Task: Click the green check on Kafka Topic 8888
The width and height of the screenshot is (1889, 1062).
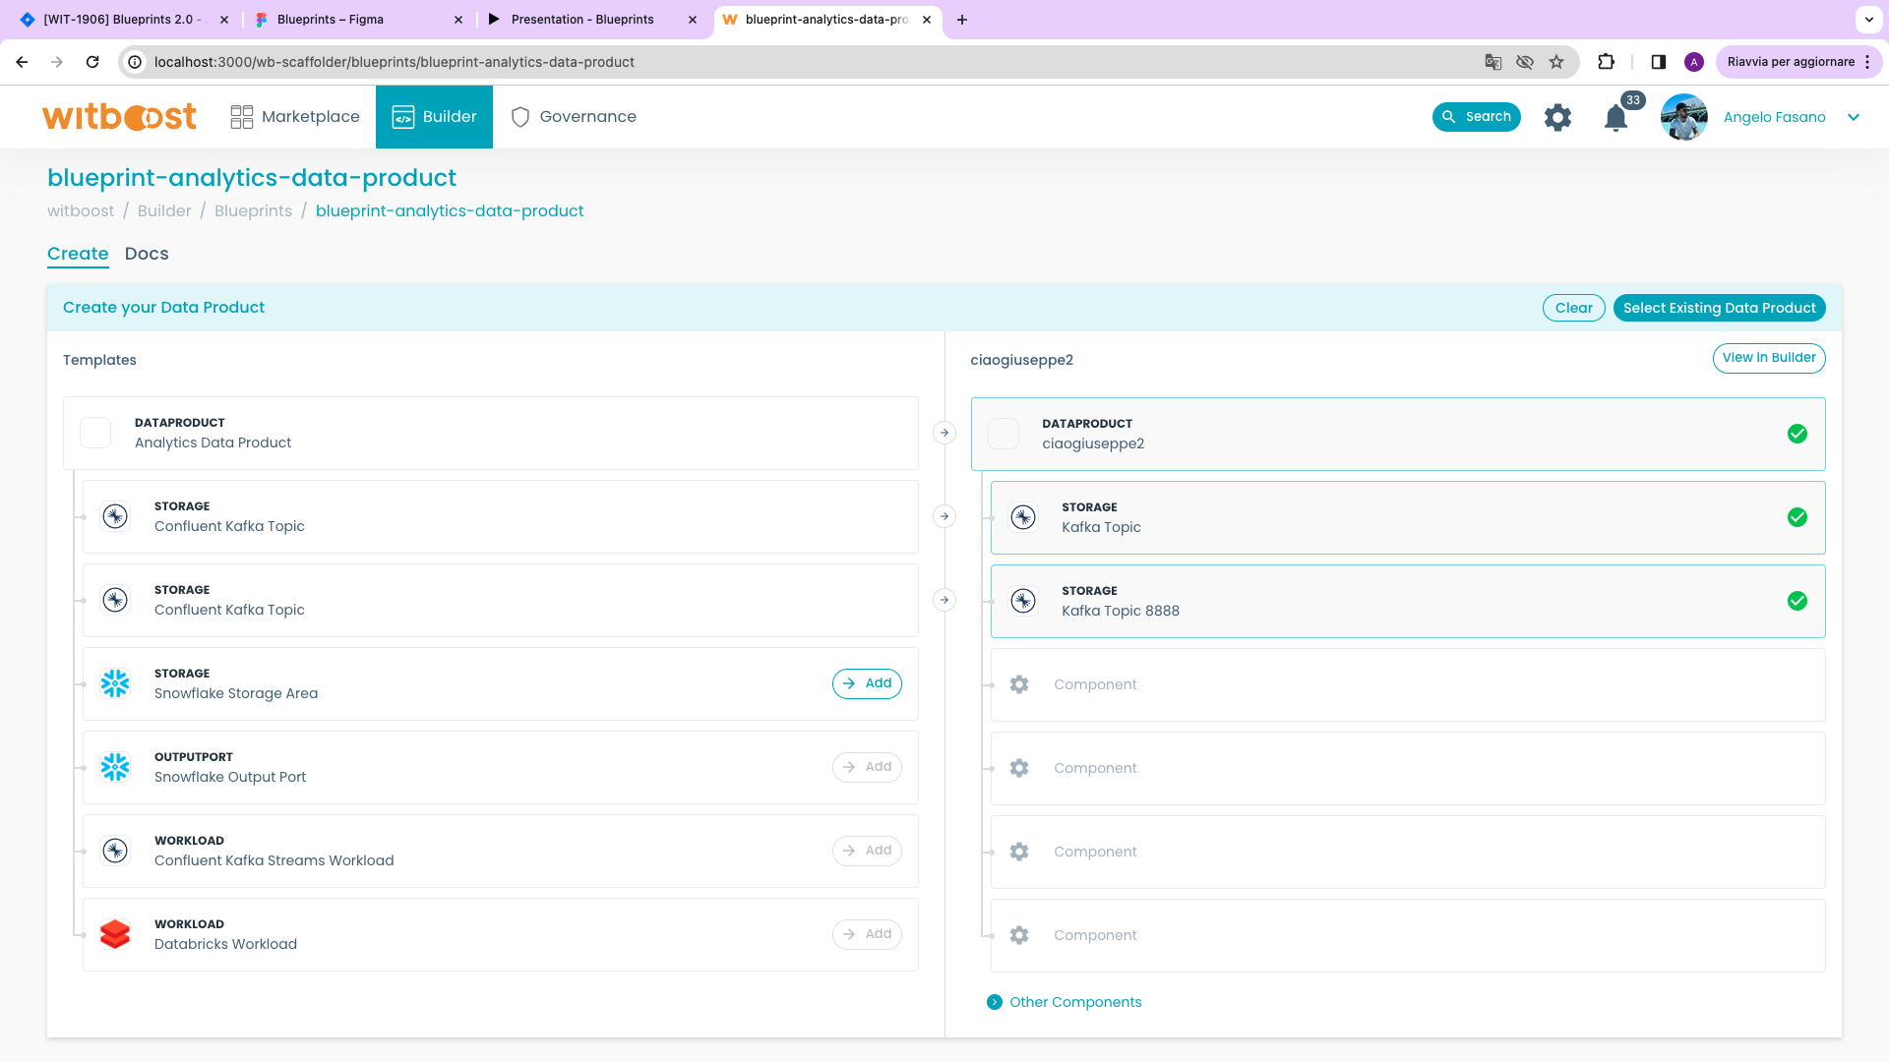Action: (1798, 601)
